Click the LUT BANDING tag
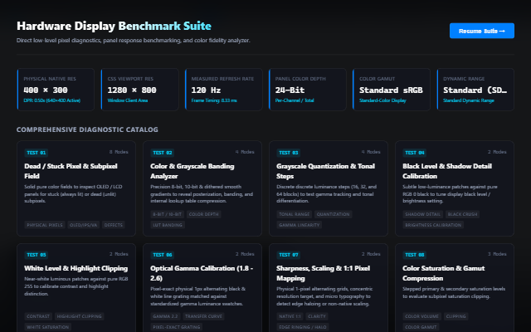Image resolution: width=531 pixels, height=332 pixels. (x=168, y=225)
